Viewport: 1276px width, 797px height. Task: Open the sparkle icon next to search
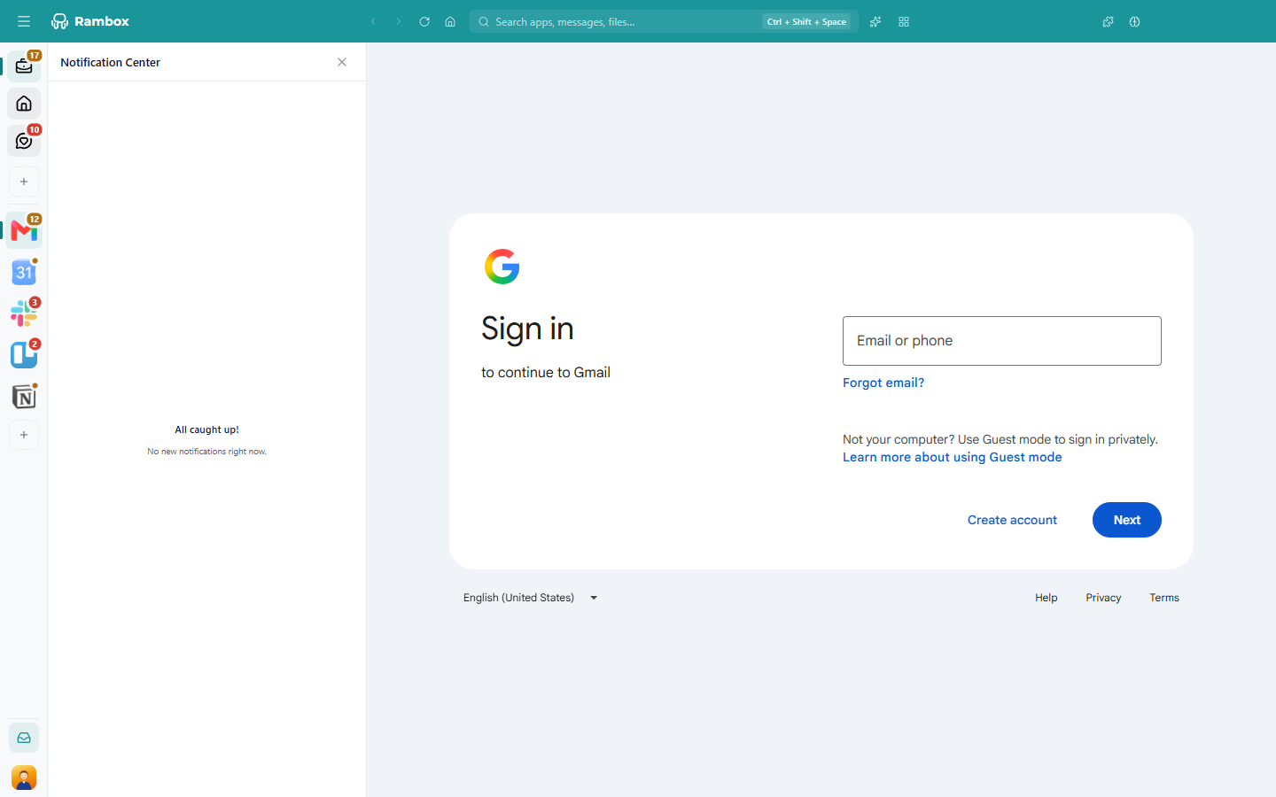875,21
